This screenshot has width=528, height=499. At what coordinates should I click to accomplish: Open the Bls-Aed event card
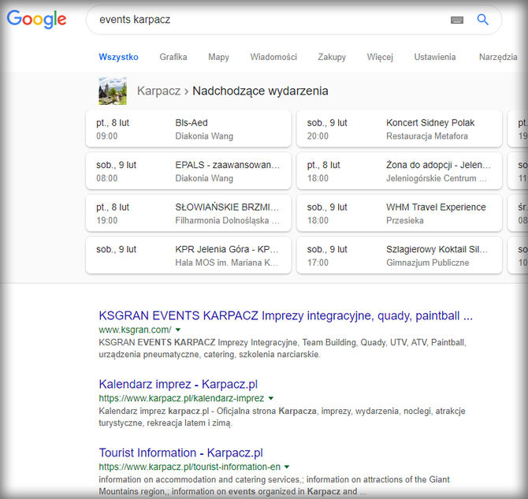coord(188,128)
